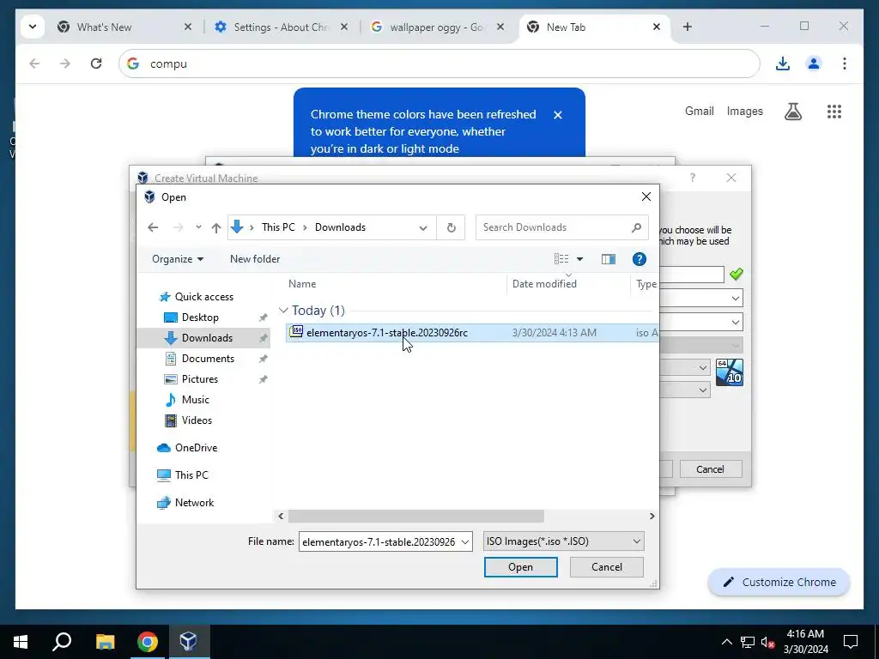Switch to wallpaper oggy Google tab

[438, 27]
